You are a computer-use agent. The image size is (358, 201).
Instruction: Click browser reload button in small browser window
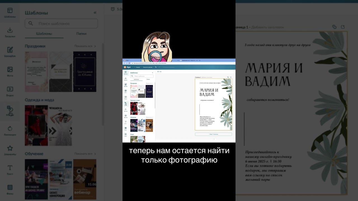pos(129,63)
